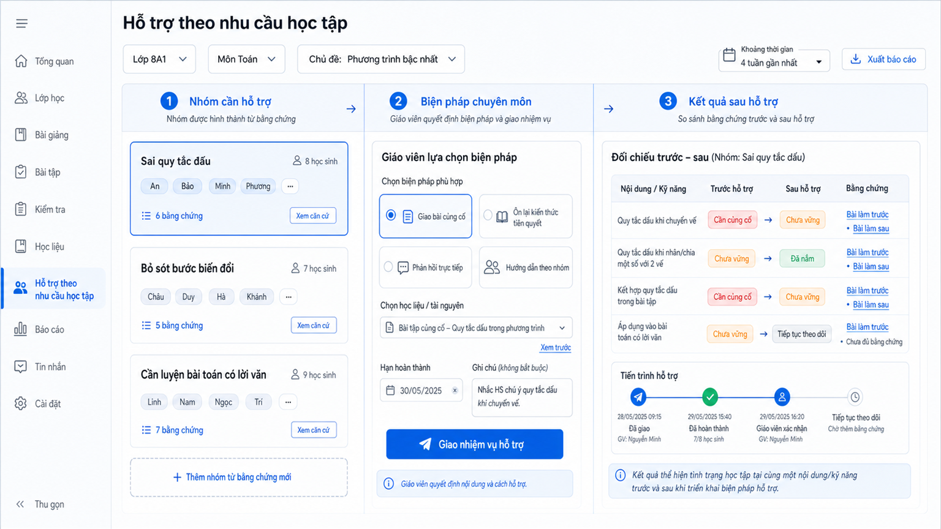Click the Giáo viên xác nhận timeline marker

pos(782,397)
